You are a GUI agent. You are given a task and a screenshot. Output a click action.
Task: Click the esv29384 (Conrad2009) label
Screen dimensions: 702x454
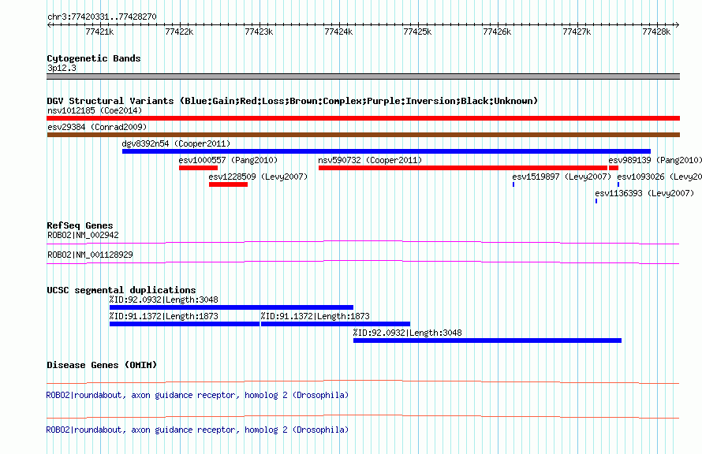point(97,127)
